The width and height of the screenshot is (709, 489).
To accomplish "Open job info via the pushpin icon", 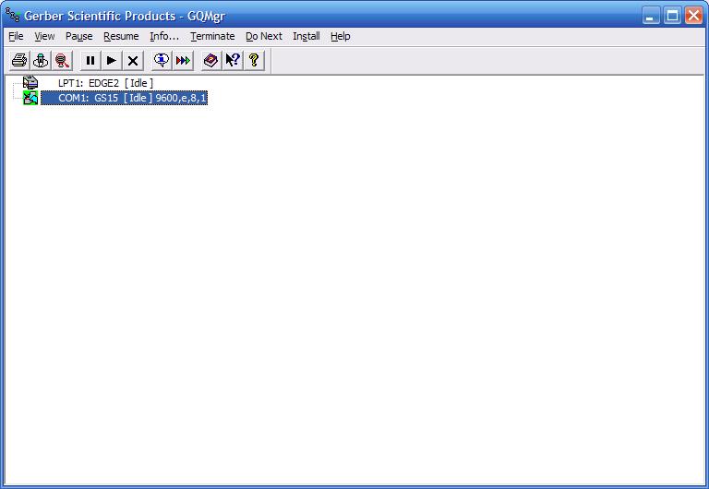I will (162, 60).
